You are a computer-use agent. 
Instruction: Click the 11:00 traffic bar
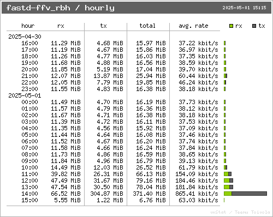[228, 174]
